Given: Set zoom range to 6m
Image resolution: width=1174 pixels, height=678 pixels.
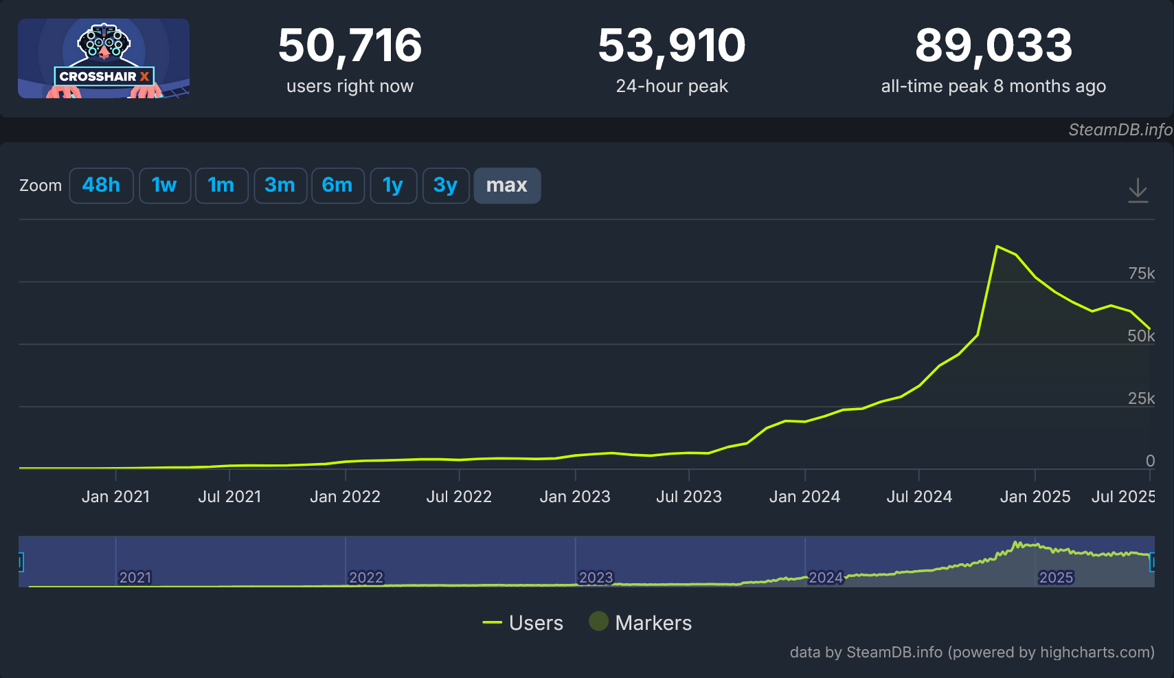Looking at the screenshot, I should point(337,185).
